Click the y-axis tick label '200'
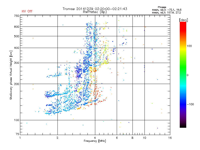This screenshot has height=150, width=200. tap(16, 84)
